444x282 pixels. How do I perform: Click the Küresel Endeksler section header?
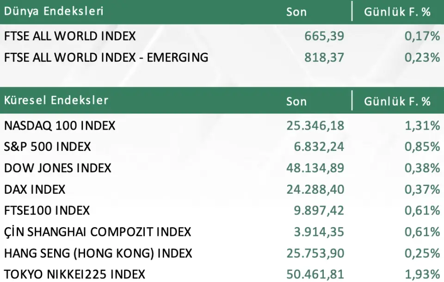click(x=56, y=100)
